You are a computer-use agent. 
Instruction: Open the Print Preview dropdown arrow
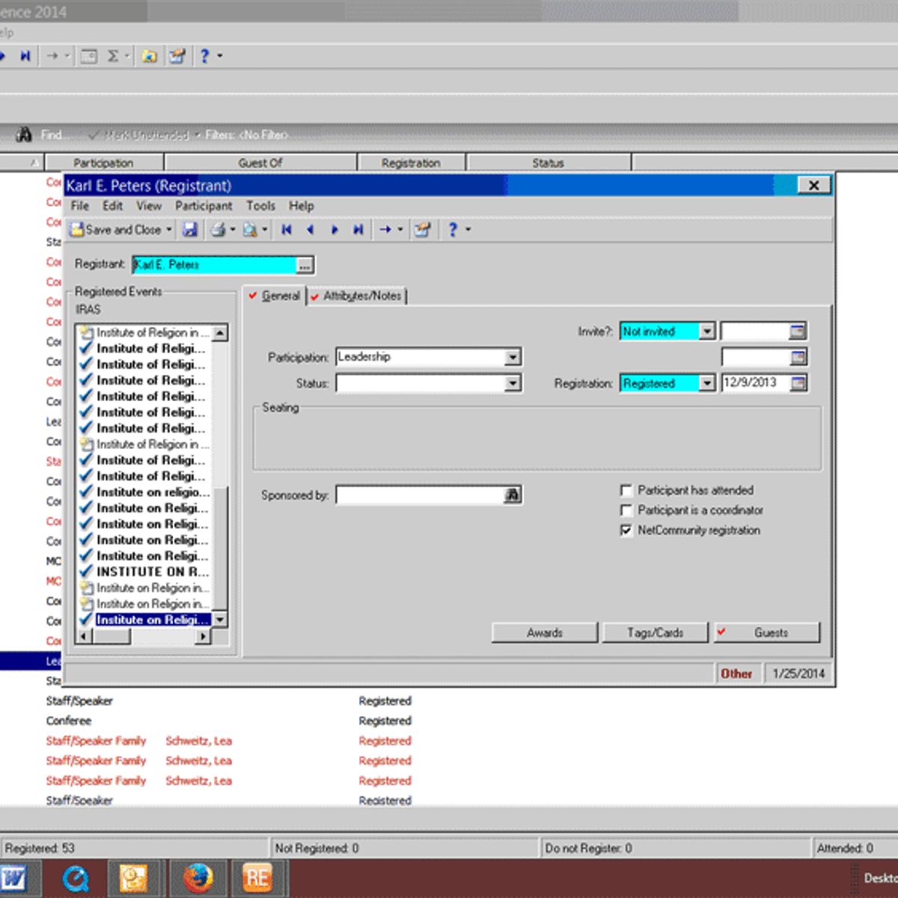pyautogui.click(x=265, y=230)
